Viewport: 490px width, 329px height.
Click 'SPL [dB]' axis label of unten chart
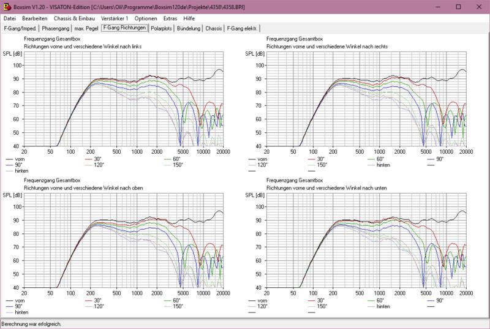point(255,195)
